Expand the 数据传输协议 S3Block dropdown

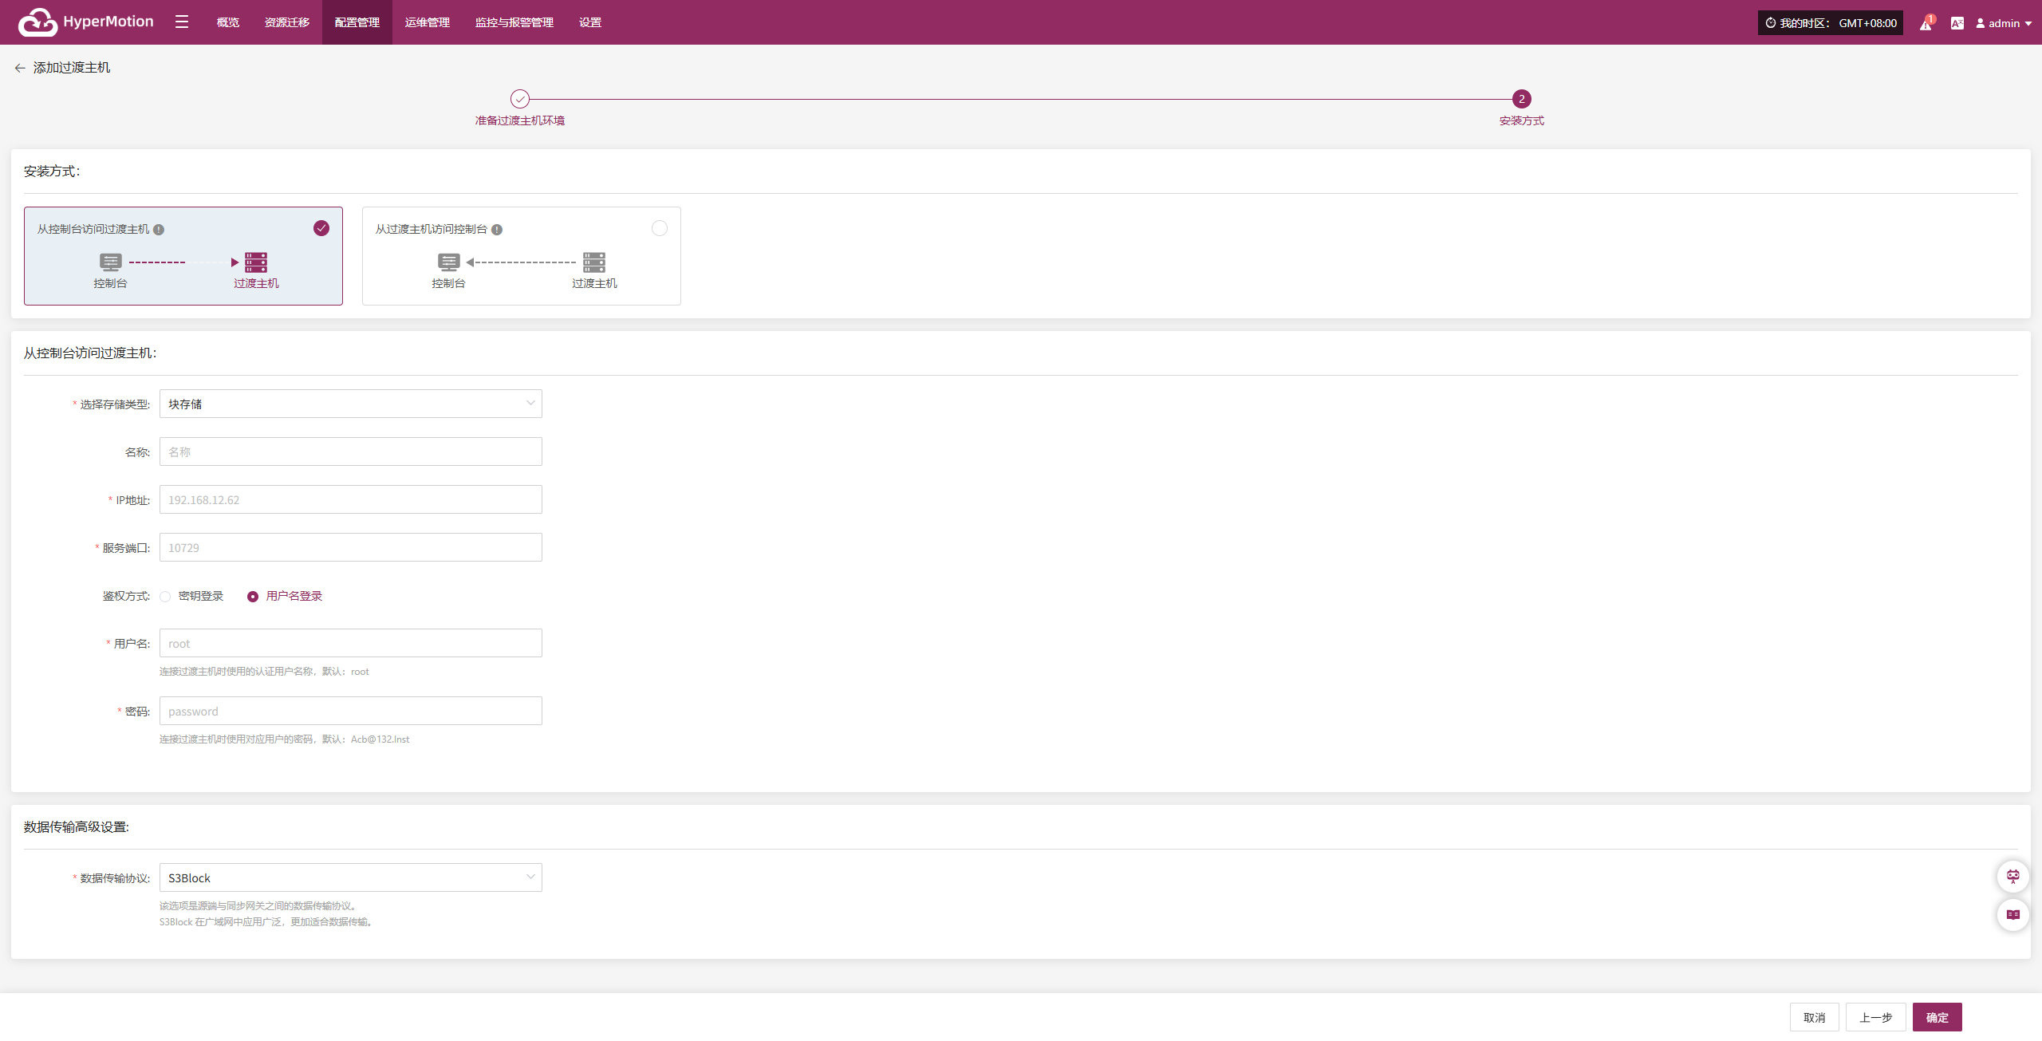click(x=350, y=877)
